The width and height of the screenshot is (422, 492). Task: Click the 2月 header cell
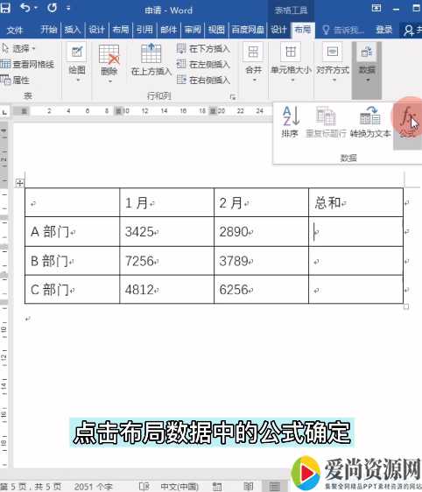261,202
